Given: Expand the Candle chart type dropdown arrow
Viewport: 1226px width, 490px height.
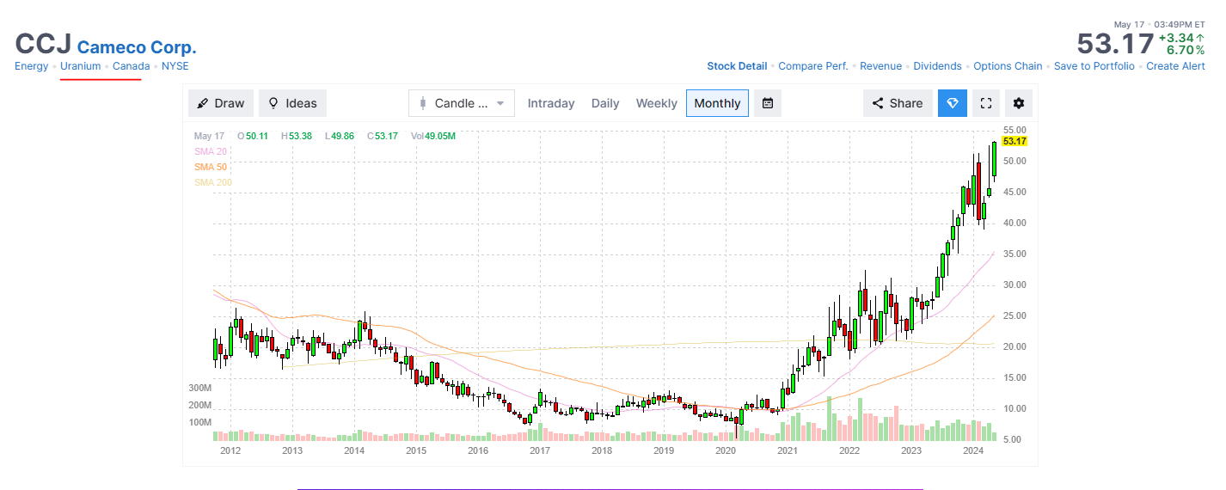Looking at the screenshot, I should [500, 103].
